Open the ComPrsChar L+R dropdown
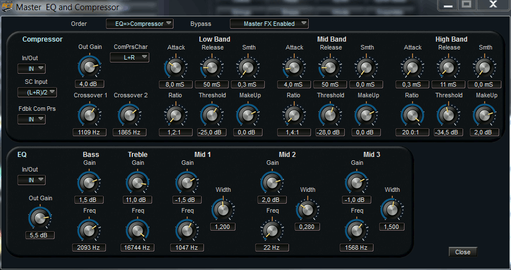 click(129, 57)
